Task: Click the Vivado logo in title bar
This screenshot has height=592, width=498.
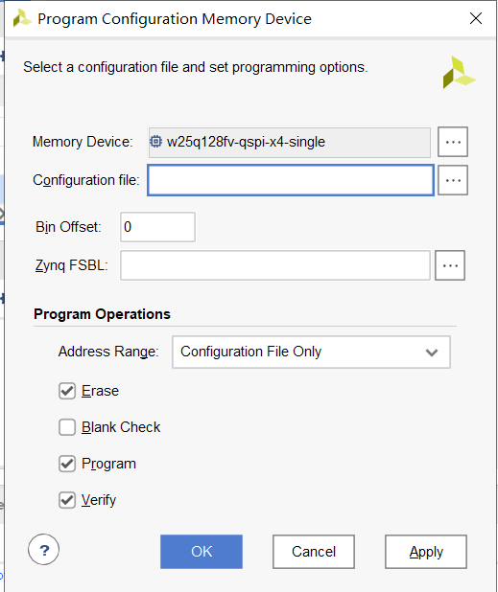Action: tap(22, 18)
